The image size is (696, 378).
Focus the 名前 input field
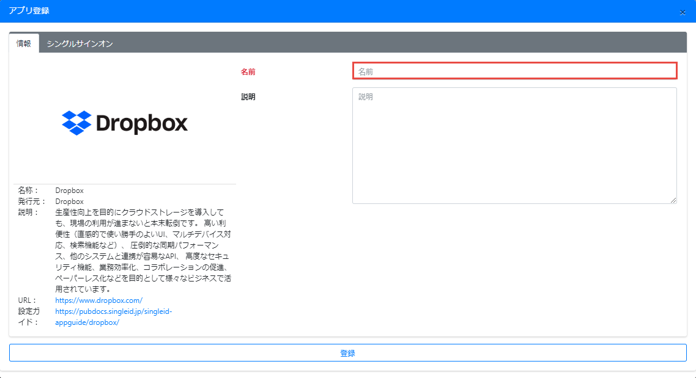click(514, 71)
